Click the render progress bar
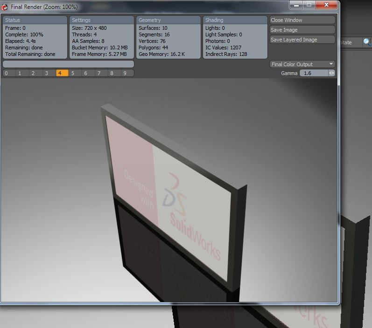 (68, 64)
